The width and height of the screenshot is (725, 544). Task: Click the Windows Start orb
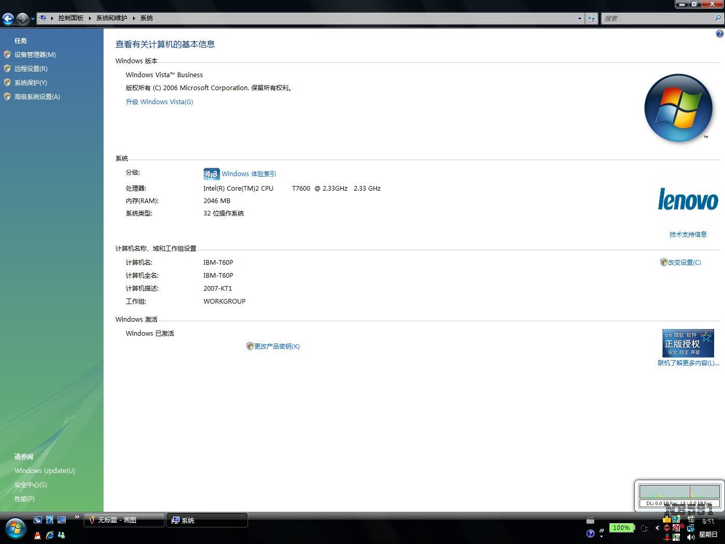(x=15, y=528)
